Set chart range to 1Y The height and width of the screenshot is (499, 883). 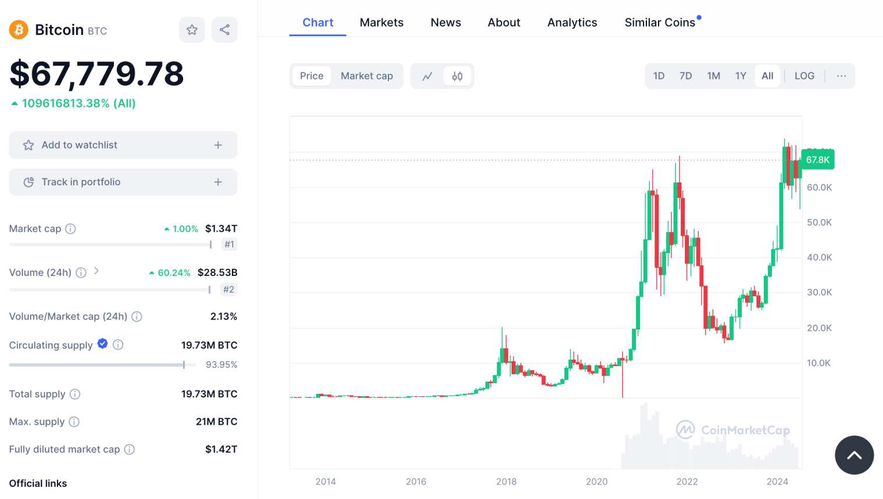(741, 76)
